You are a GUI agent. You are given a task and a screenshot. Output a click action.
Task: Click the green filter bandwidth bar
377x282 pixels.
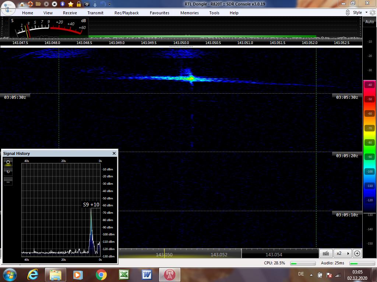click(x=202, y=36)
